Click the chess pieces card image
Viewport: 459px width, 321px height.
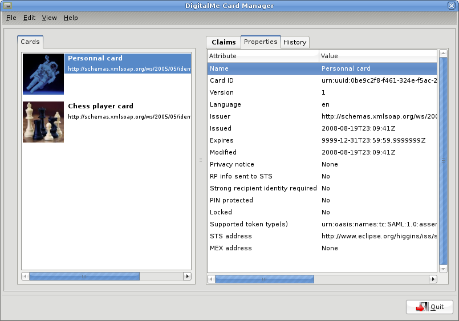(43, 122)
